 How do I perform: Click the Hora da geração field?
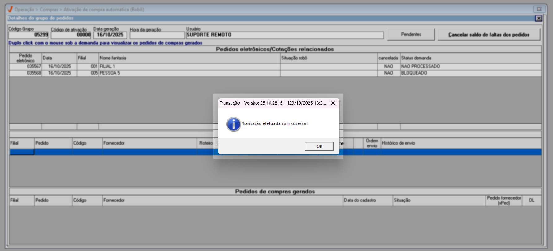[x=157, y=35]
